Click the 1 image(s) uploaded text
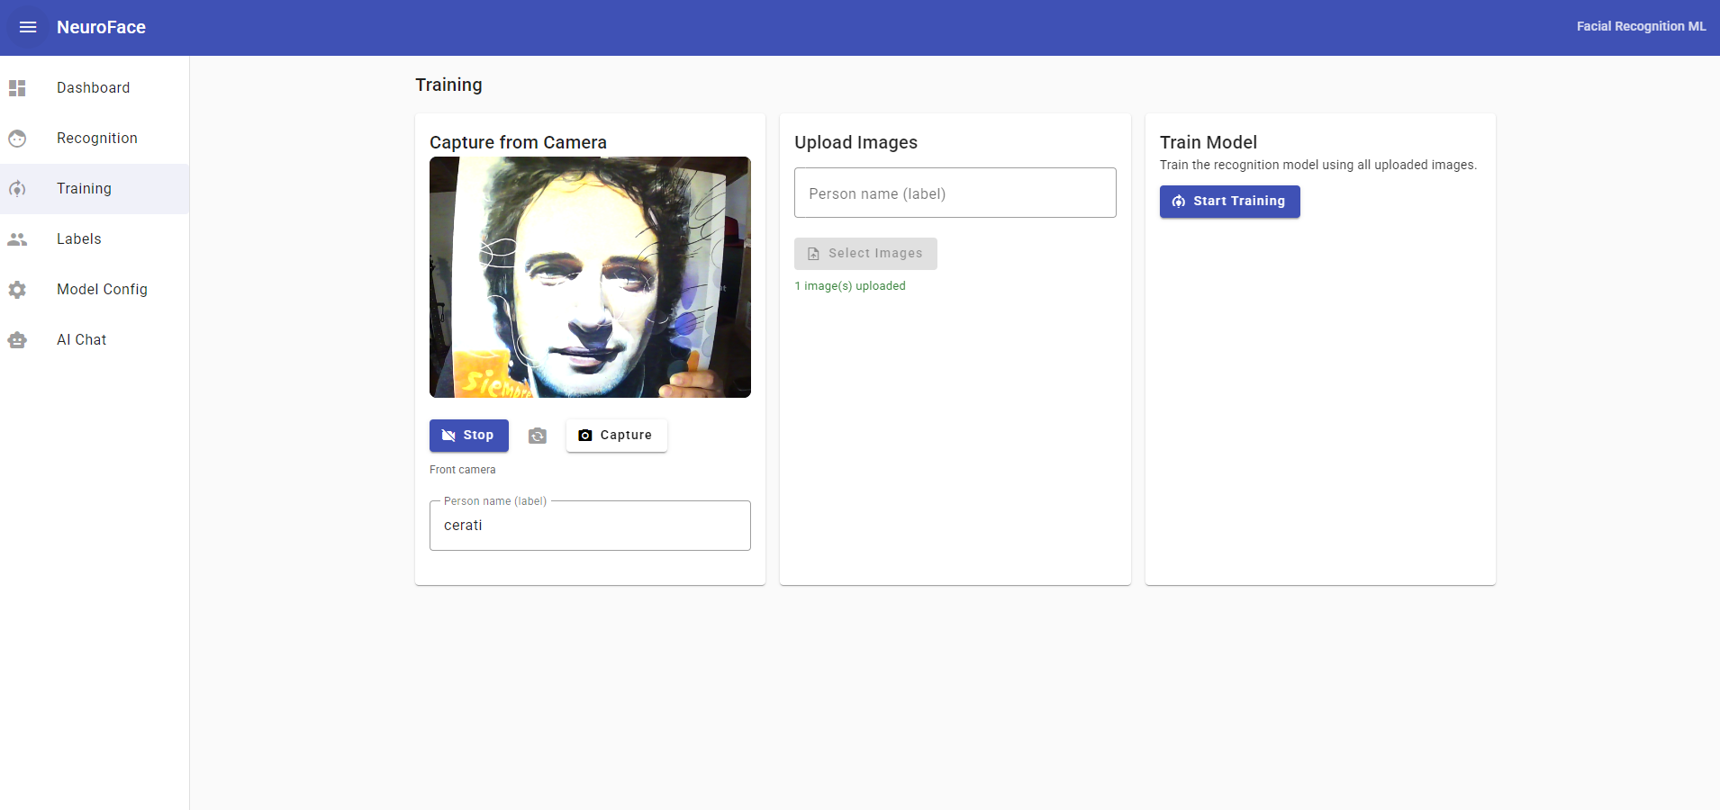Screen dimensions: 1720x810 coord(850,285)
